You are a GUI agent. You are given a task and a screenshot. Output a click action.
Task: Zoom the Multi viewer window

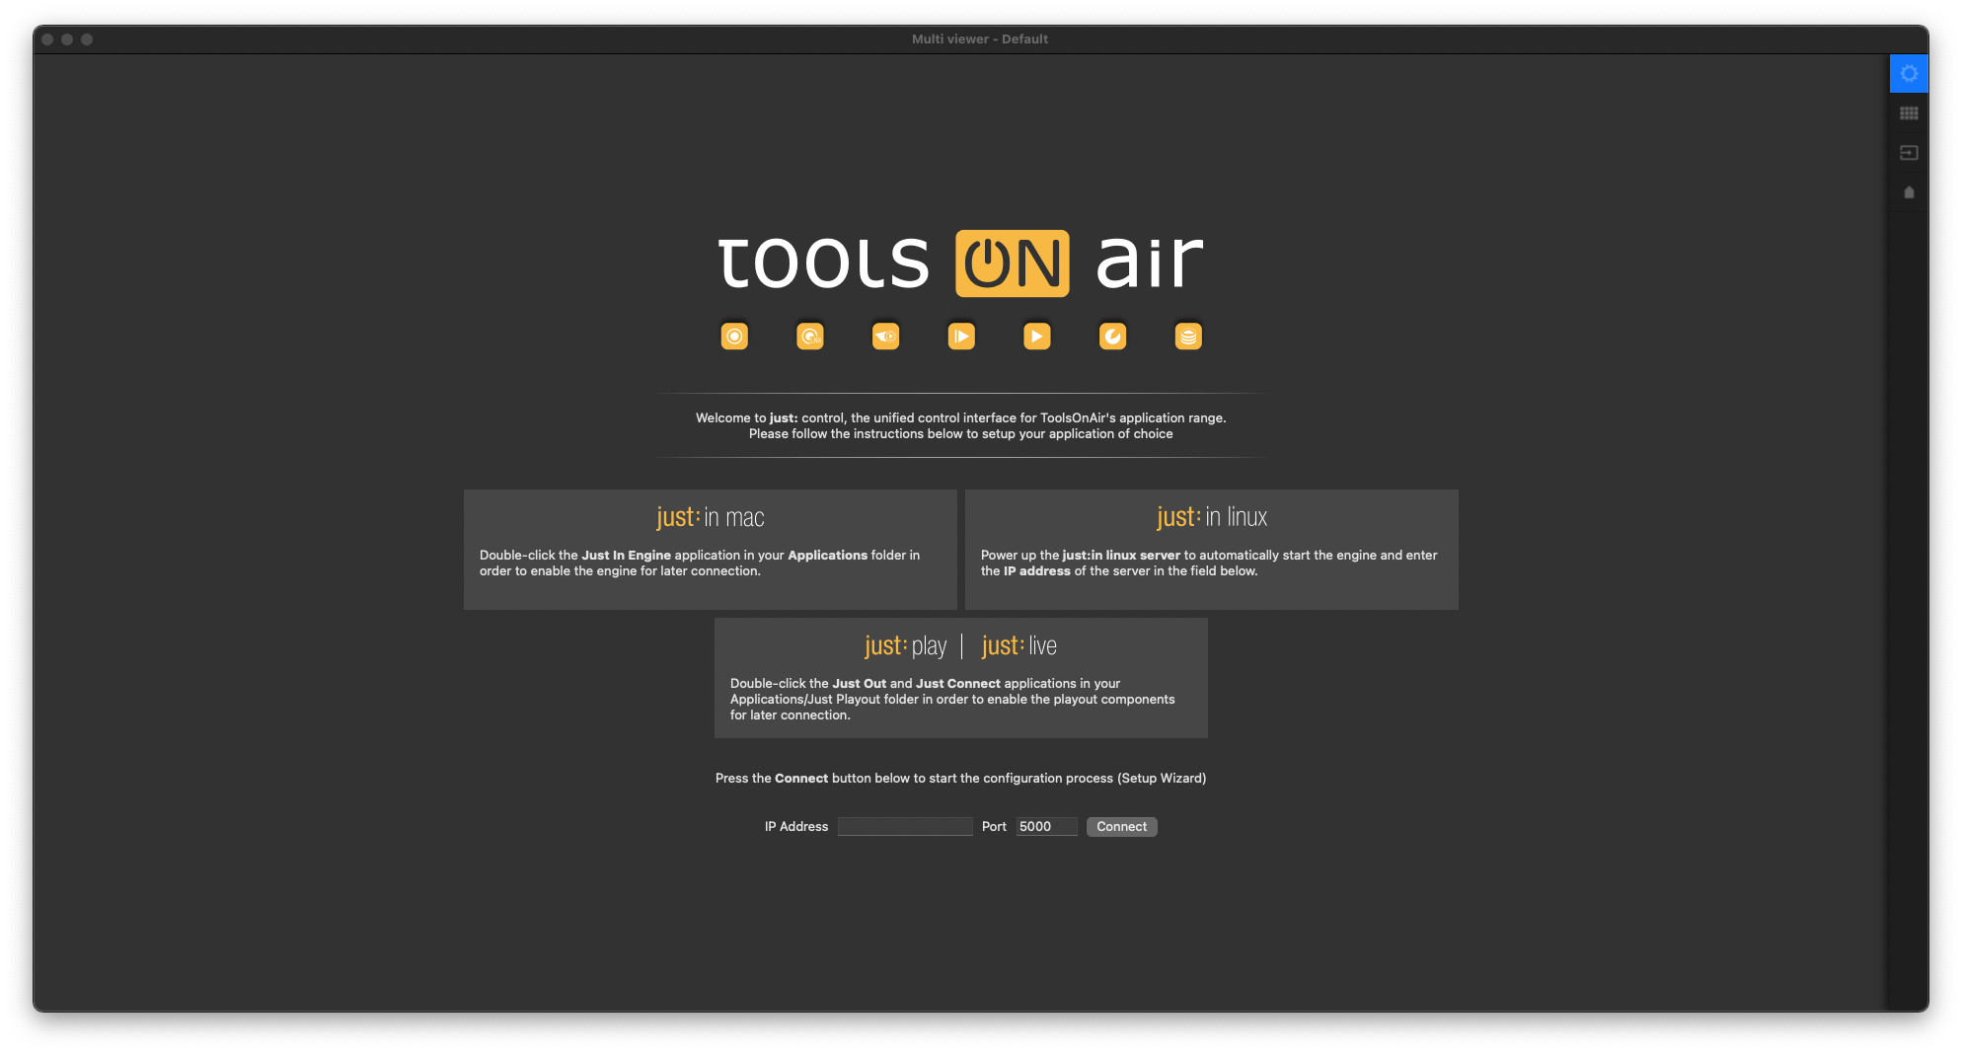(87, 39)
